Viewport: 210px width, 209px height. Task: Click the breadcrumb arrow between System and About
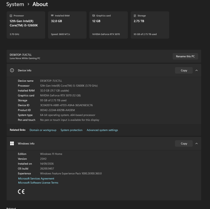[x=28, y=4]
